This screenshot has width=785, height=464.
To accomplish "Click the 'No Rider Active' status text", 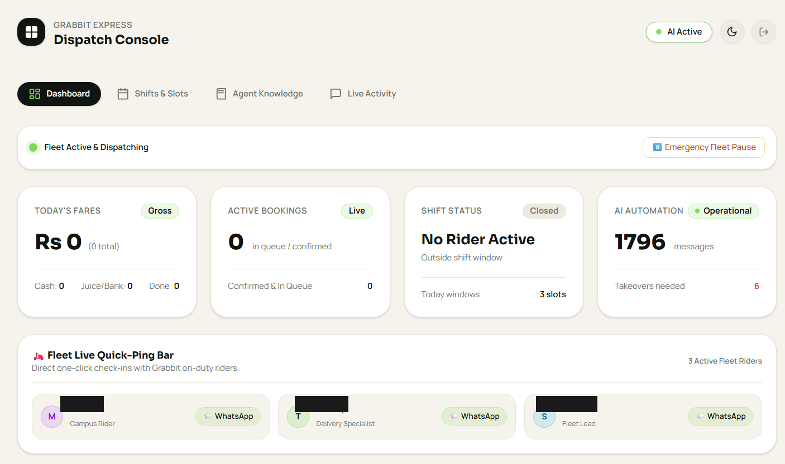I will (x=478, y=239).
